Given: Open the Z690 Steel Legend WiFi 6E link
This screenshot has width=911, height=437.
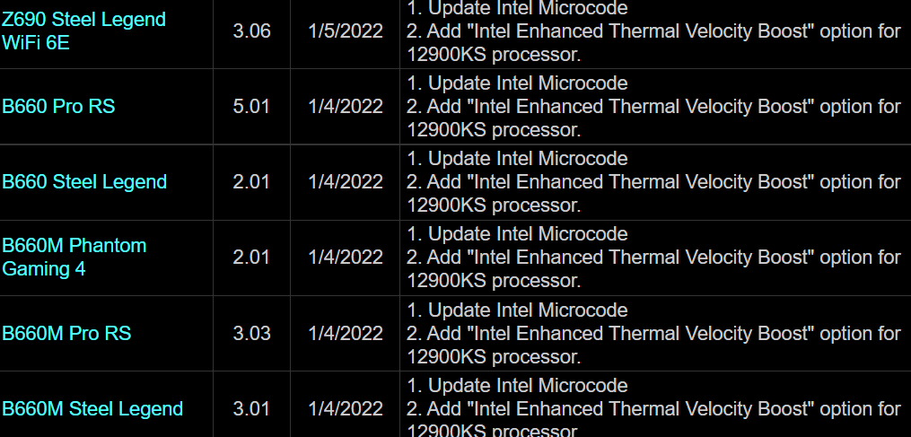Looking at the screenshot, I should coord(83,31).
